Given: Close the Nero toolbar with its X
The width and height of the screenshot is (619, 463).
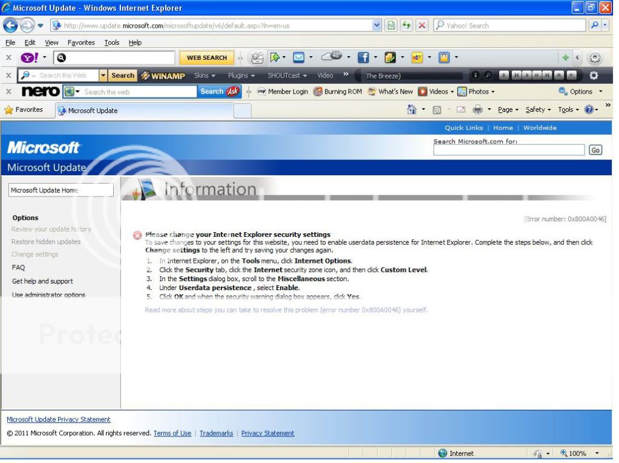Looking at the screenshot, I should pos(8,91).
